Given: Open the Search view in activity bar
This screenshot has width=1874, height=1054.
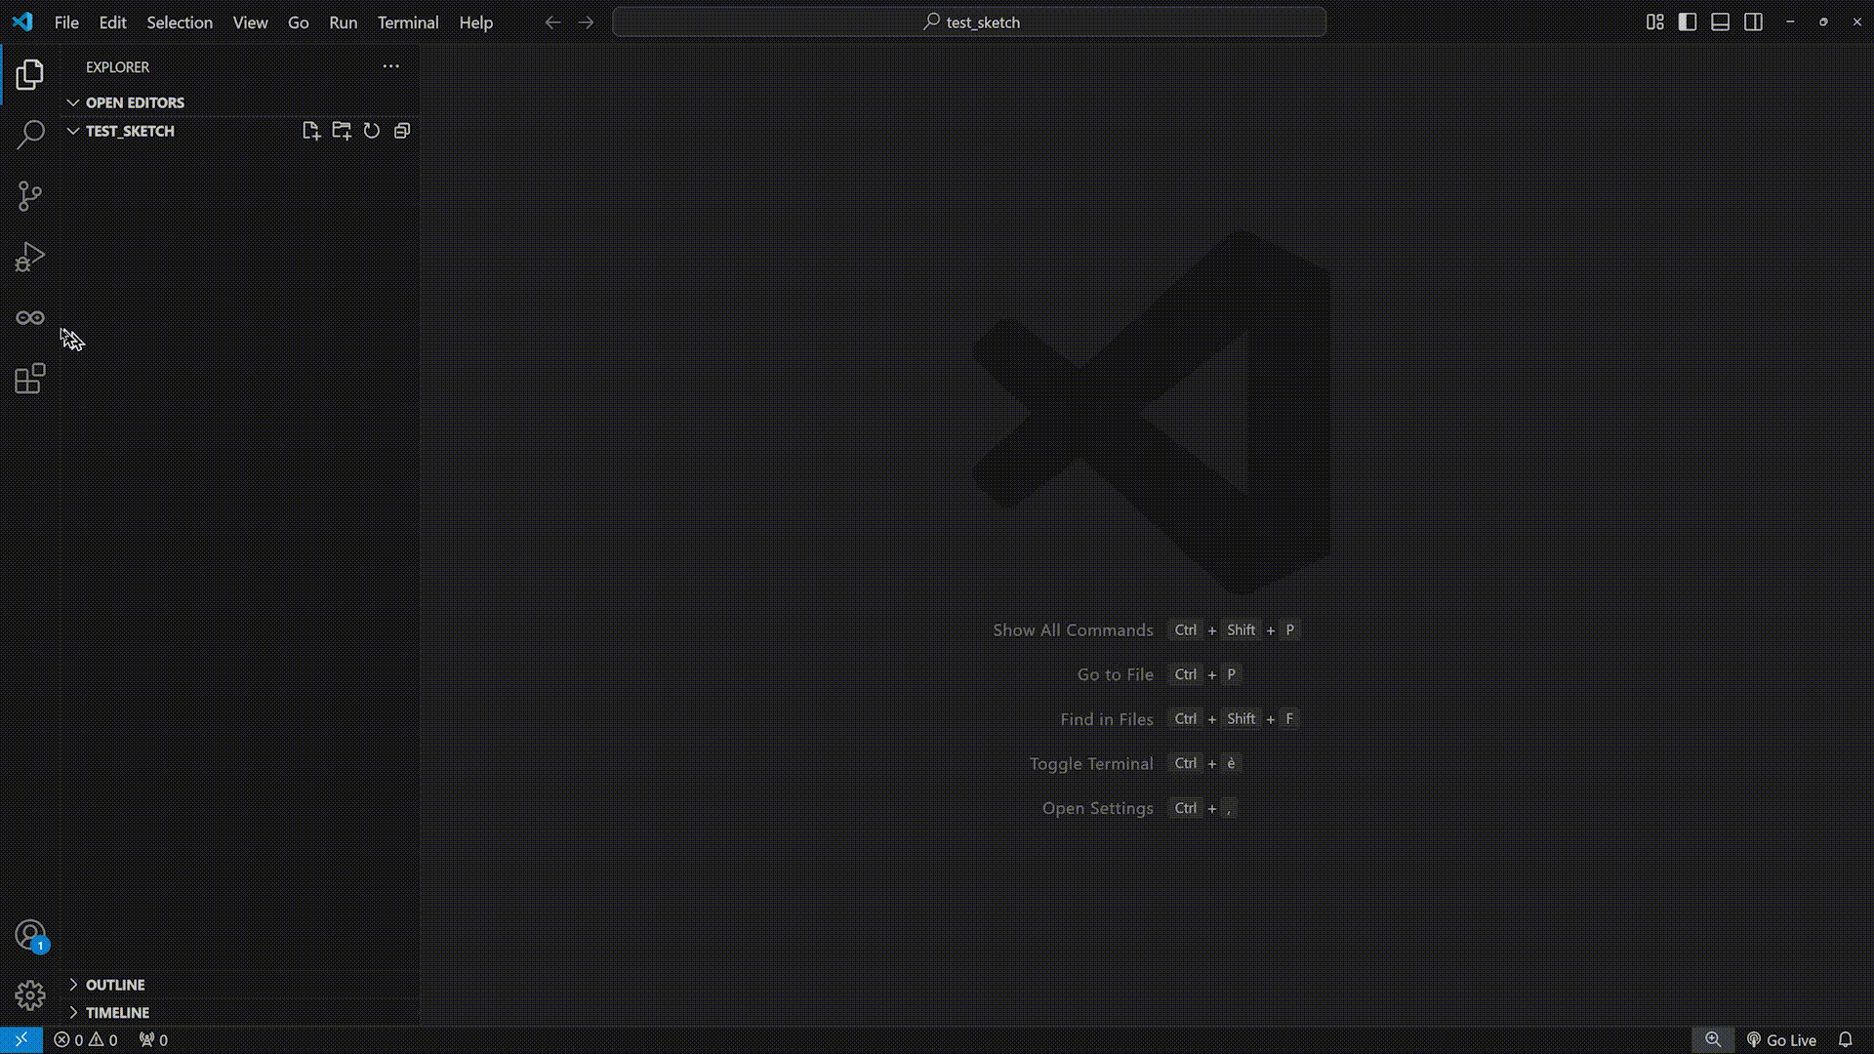Looking at the screenshot, I should click(x=29, y=135).
